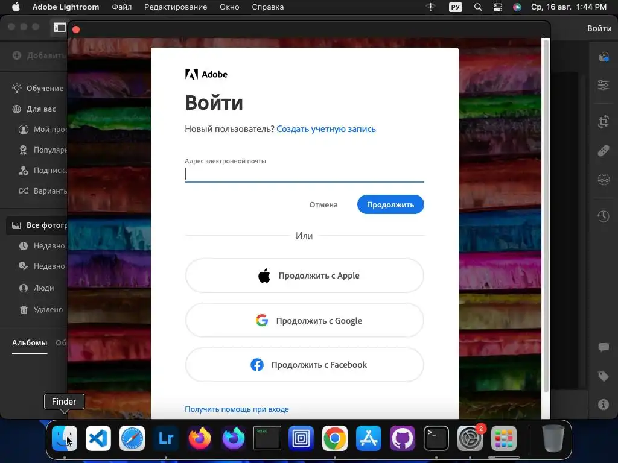Switch the РУ input source indicator
The image size is (618, 463).
[x=455, y=7]
